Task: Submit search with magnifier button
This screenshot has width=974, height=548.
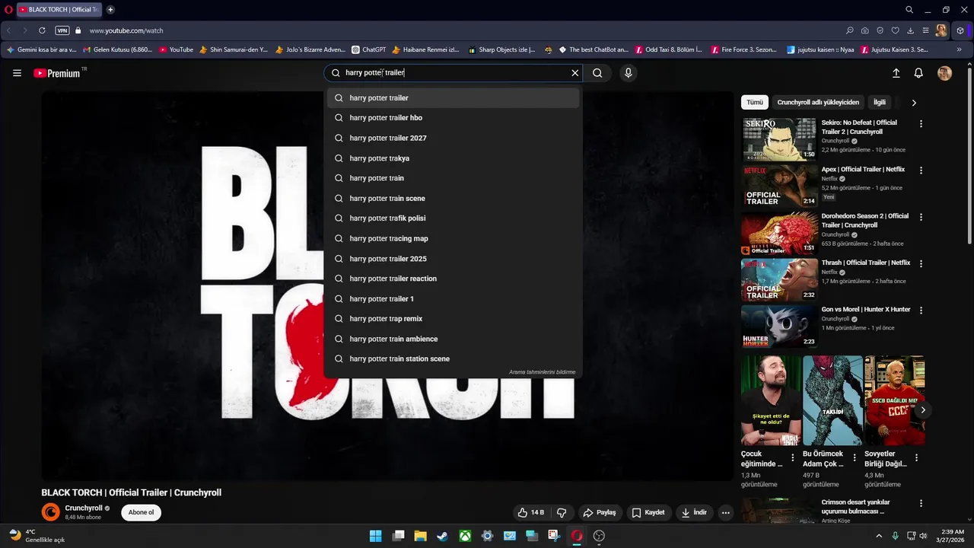Action: pos(597,73)
